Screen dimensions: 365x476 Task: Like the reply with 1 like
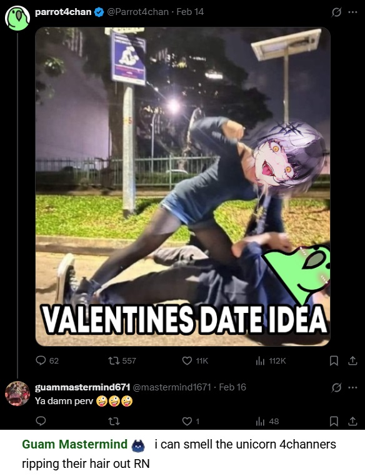pos(191,421)
